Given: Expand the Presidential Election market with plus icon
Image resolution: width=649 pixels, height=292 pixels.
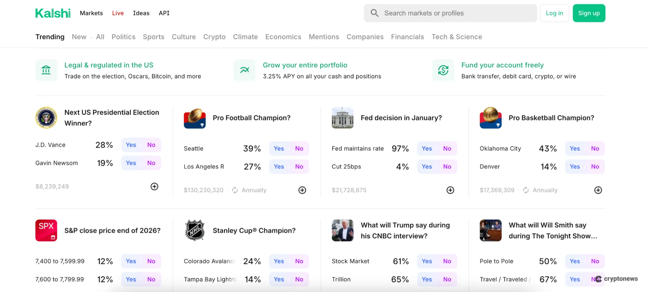Looking at the screenshot, I should coord(155,186).
